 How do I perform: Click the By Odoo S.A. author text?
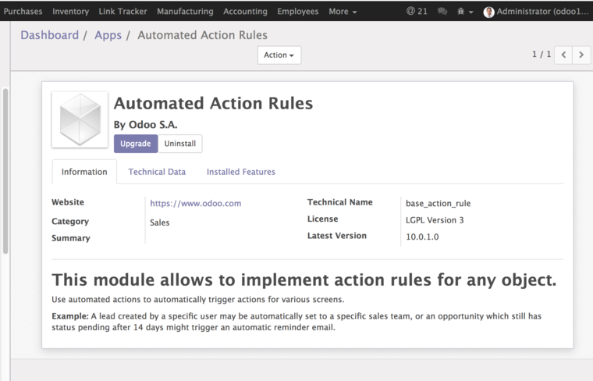pos(146,124)
